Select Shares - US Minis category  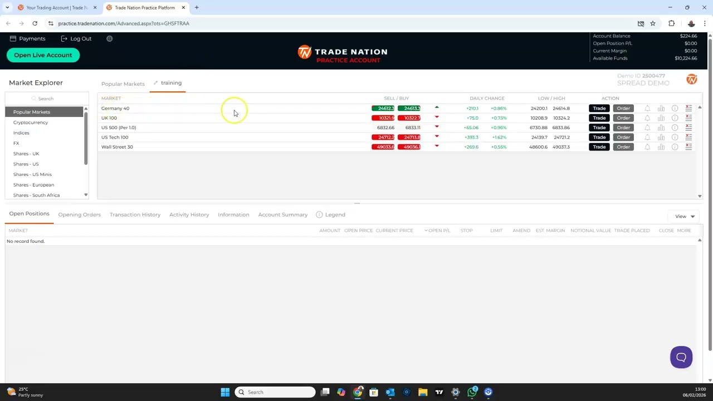pyautogui.click(x=32, y=174)
